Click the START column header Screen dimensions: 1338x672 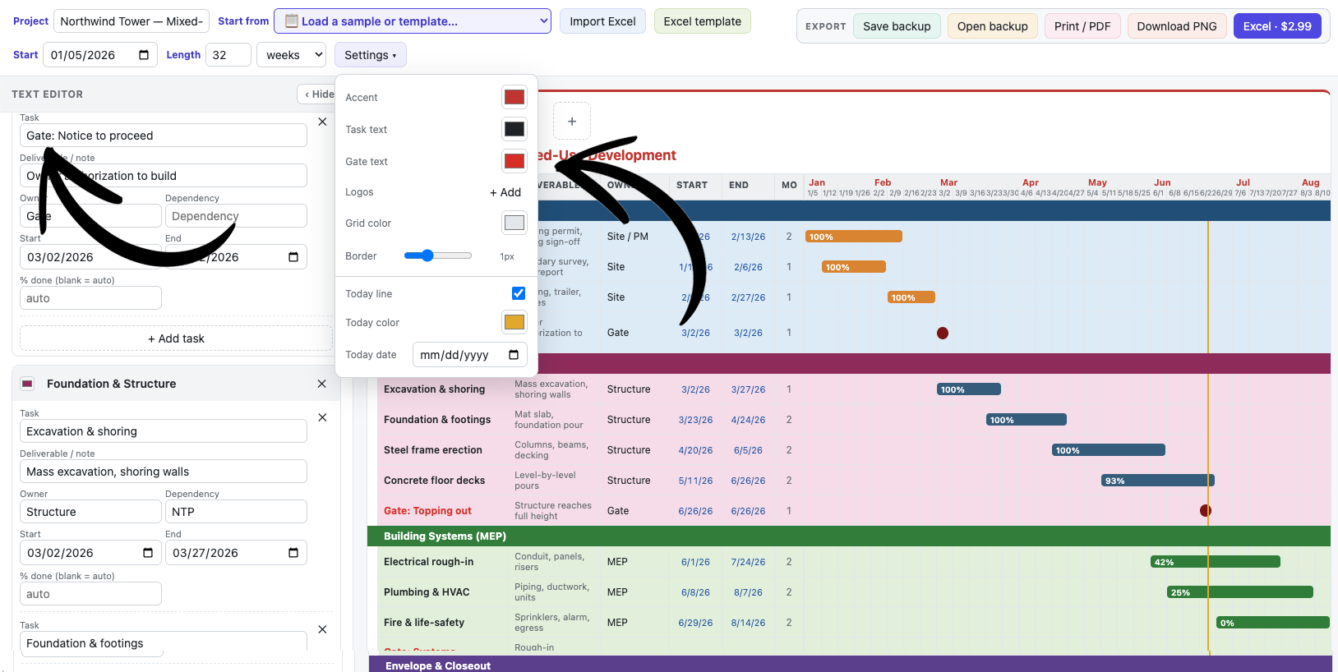tap(692, 185)
